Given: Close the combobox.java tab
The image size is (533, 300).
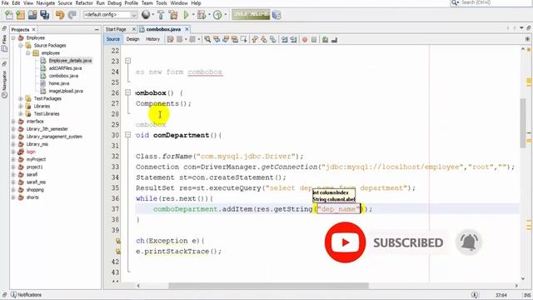Looking at the screenshot, I should point(187,29).
